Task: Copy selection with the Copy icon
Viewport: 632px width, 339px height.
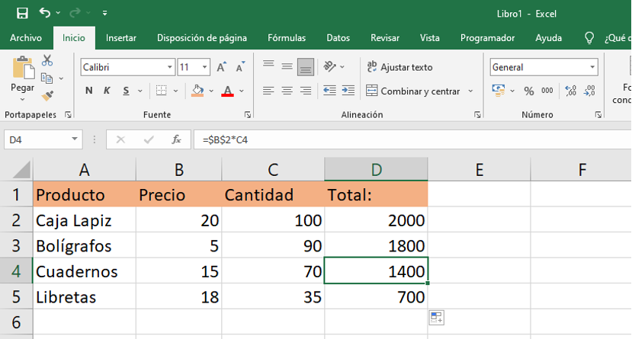Action: tap(47, 78)
